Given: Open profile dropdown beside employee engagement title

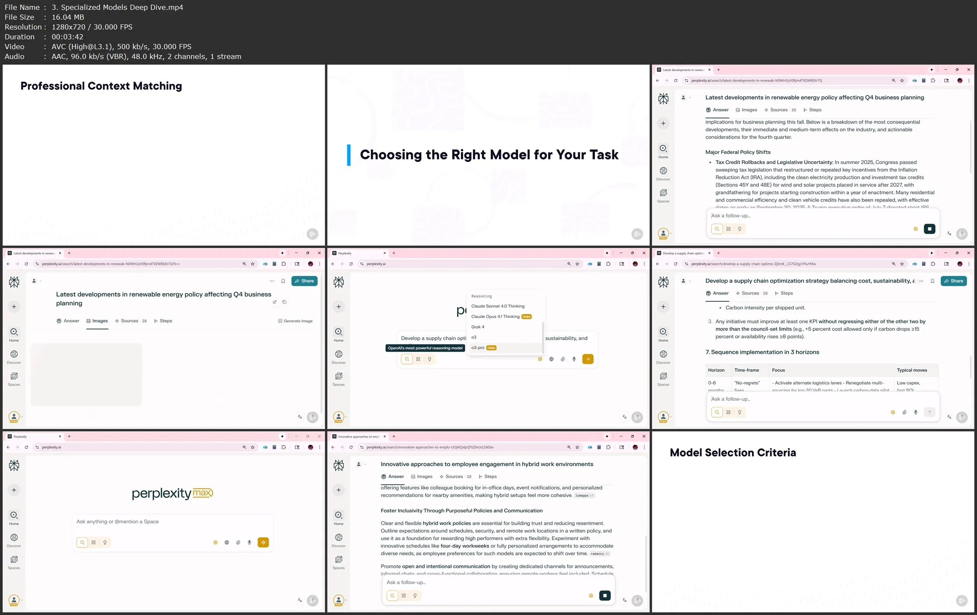Looking at the screenshot, I should tap(361, 465).
